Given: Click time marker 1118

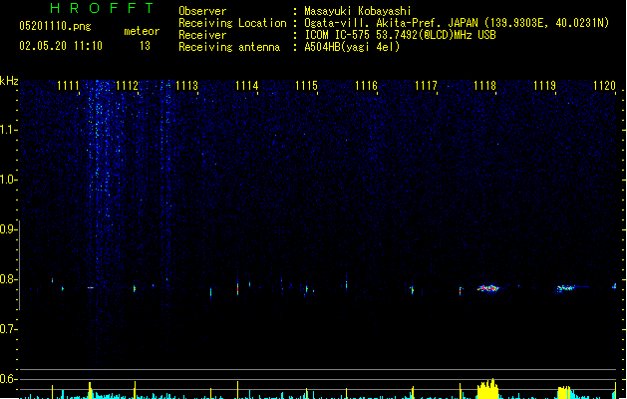Looking at the screenshot, I should pos(485,86).
